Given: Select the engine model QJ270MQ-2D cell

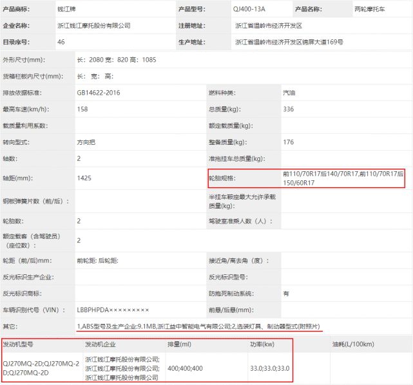Looking at the screenshot, I should (41, 368).
